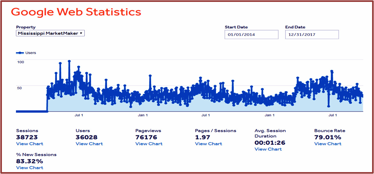Click the Pages / Sessions label

(216, 131)
